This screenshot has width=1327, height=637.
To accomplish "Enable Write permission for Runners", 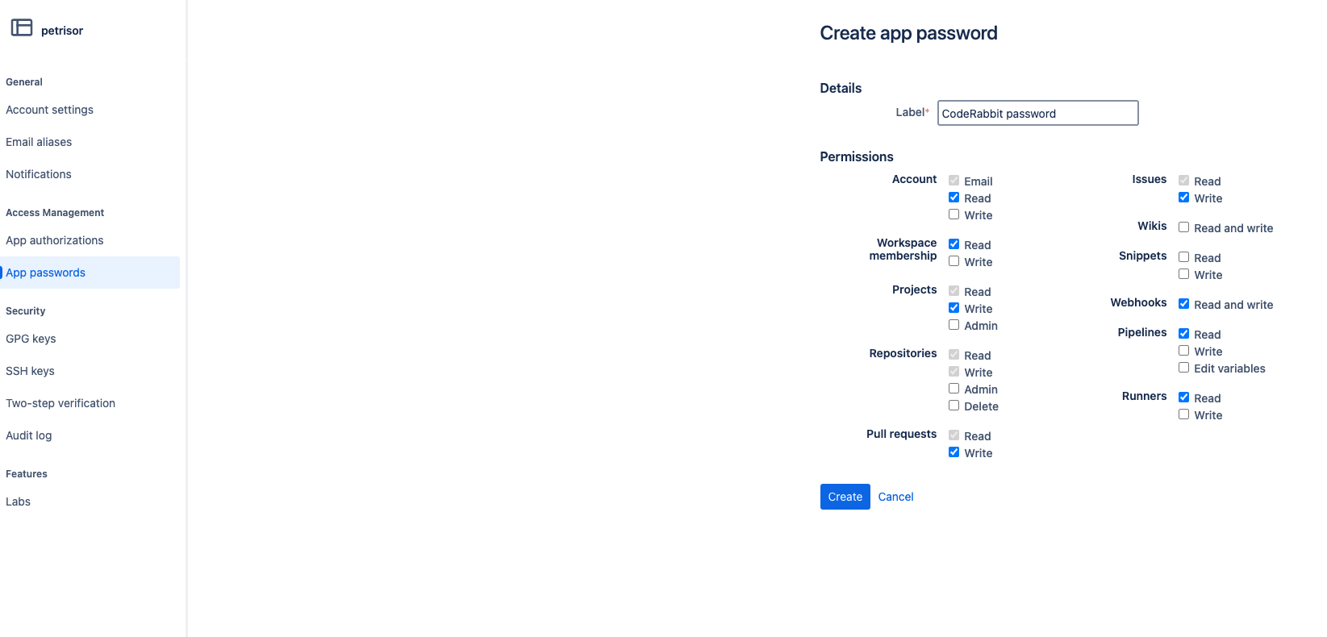I will 1184,414.
